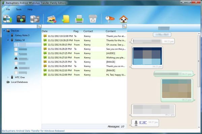Image resolution: width=202 pixels, height=134 pixels.
Task: Click the backup messages to database toolbar icon
Action: (x=7, y=19)
